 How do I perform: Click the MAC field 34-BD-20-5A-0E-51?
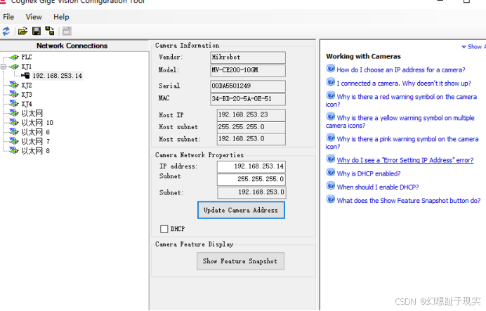tap(248, 99)
